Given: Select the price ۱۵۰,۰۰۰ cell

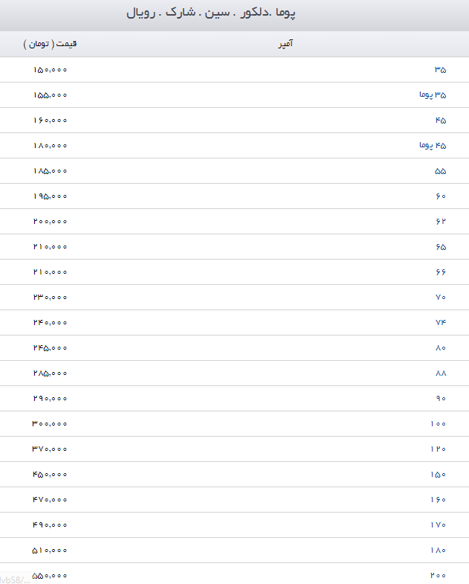Looking at the screenshot, I should point(51,70).
